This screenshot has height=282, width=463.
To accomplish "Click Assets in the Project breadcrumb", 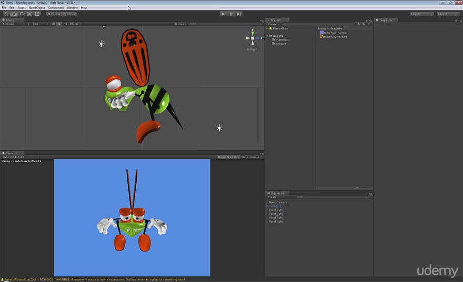I will tap(321, 28).
